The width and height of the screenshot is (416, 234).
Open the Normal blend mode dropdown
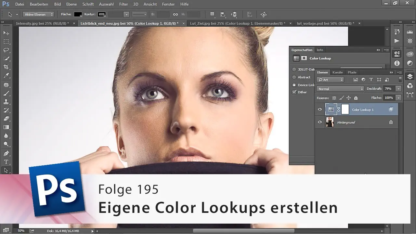[x=340, y=89]
